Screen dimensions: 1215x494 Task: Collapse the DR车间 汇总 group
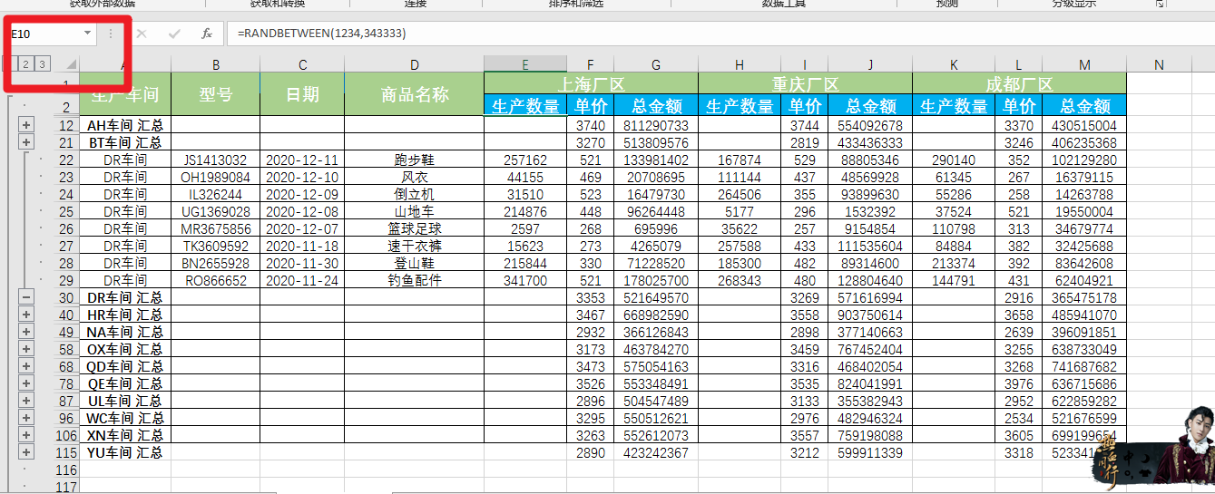(25, 297)
